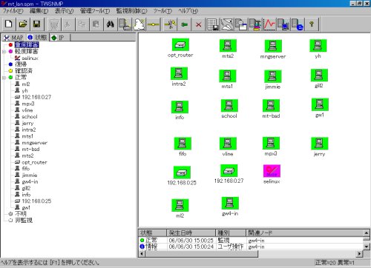Click the binoculars search toolbar icon
The image size is (371, 268).
coord(110,24)
